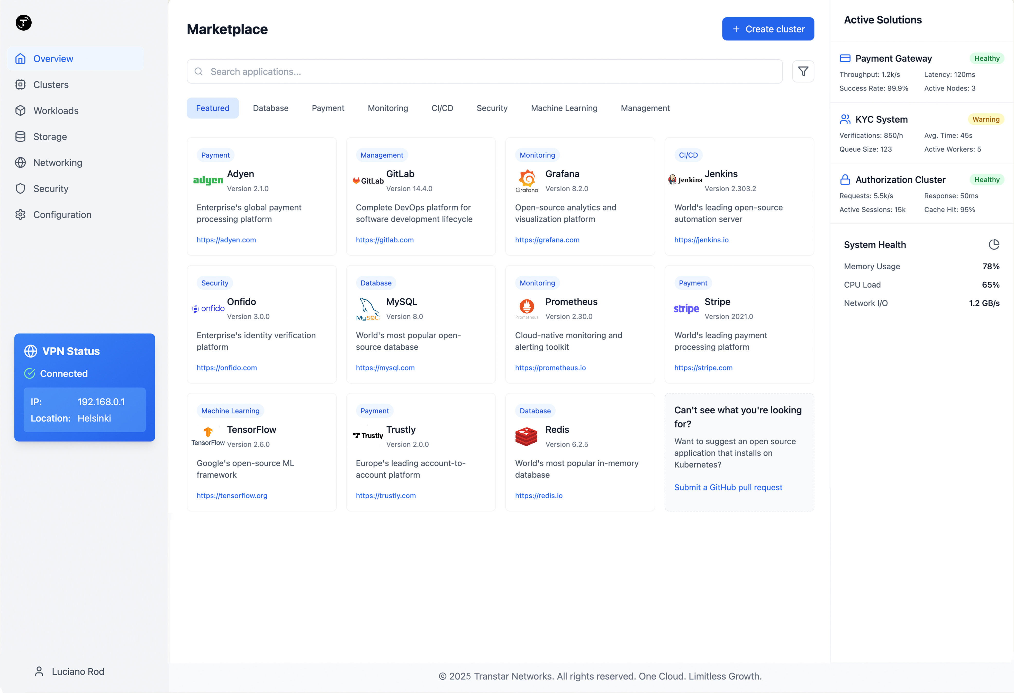1014x693 pixels.
Task: Click into the Search applications field
Action: [x=480, y=71]
